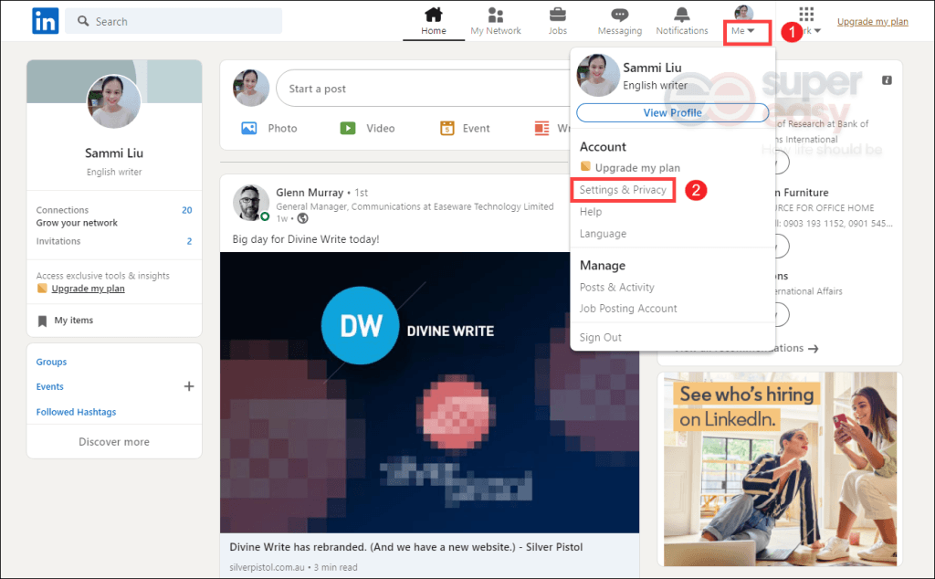The image size is (935, 579).
Task: Click the See who's hiring ad image
Action: 780,468
